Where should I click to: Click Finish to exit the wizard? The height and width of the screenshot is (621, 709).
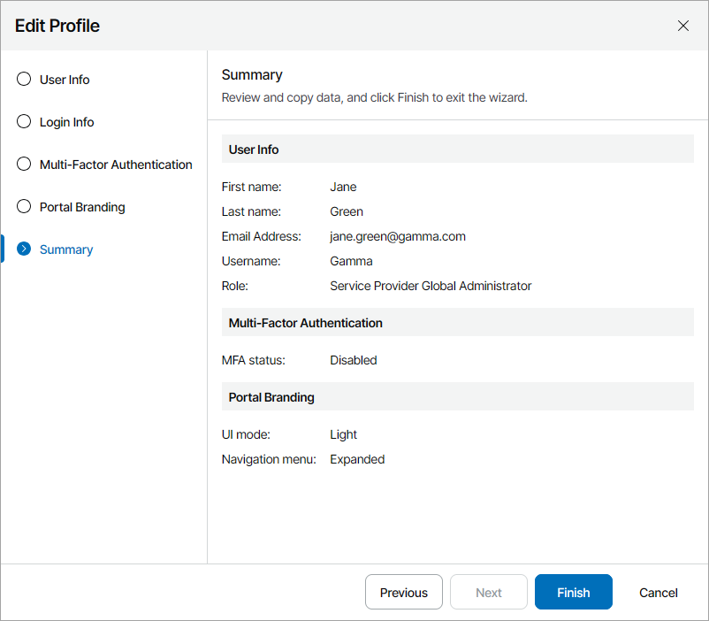tap(574, 593)
